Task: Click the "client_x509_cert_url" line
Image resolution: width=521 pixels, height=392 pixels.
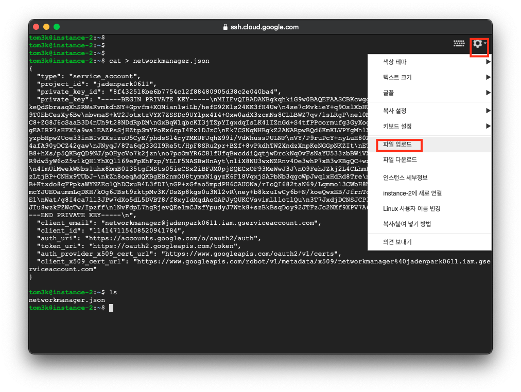Action: click(259, 265)
